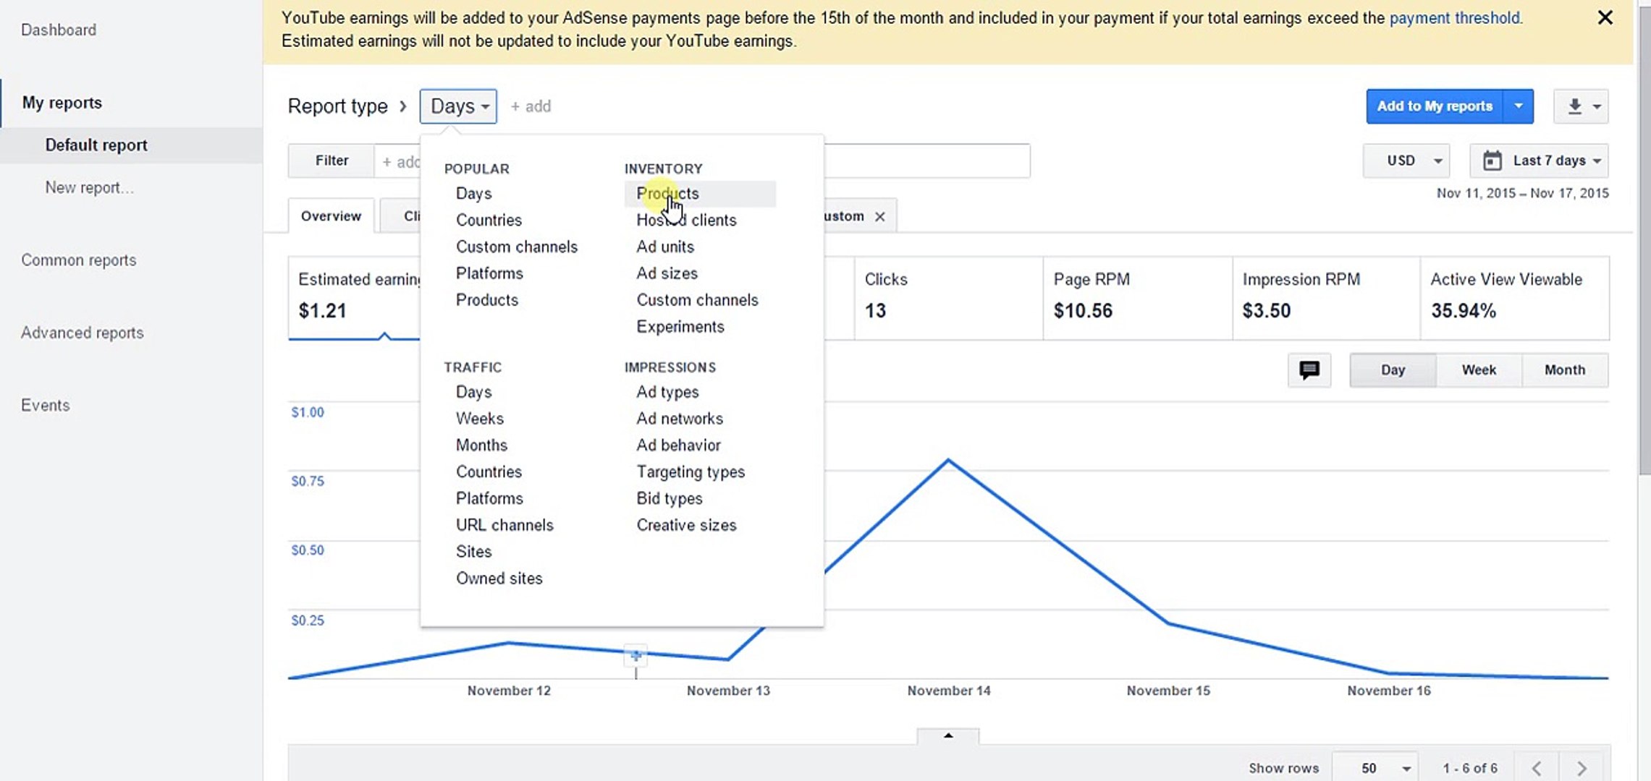This screenshot has height=781, width=1651.
Task: Switch chart granularity to Day
Action: (x=1393, y=370)
